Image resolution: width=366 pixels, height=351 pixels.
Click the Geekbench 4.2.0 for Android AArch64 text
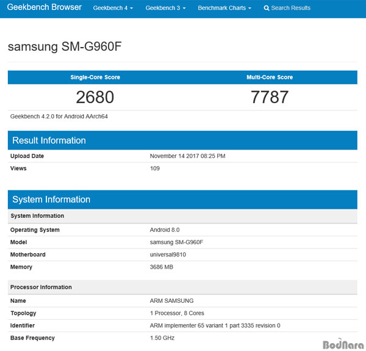[59, 117]
